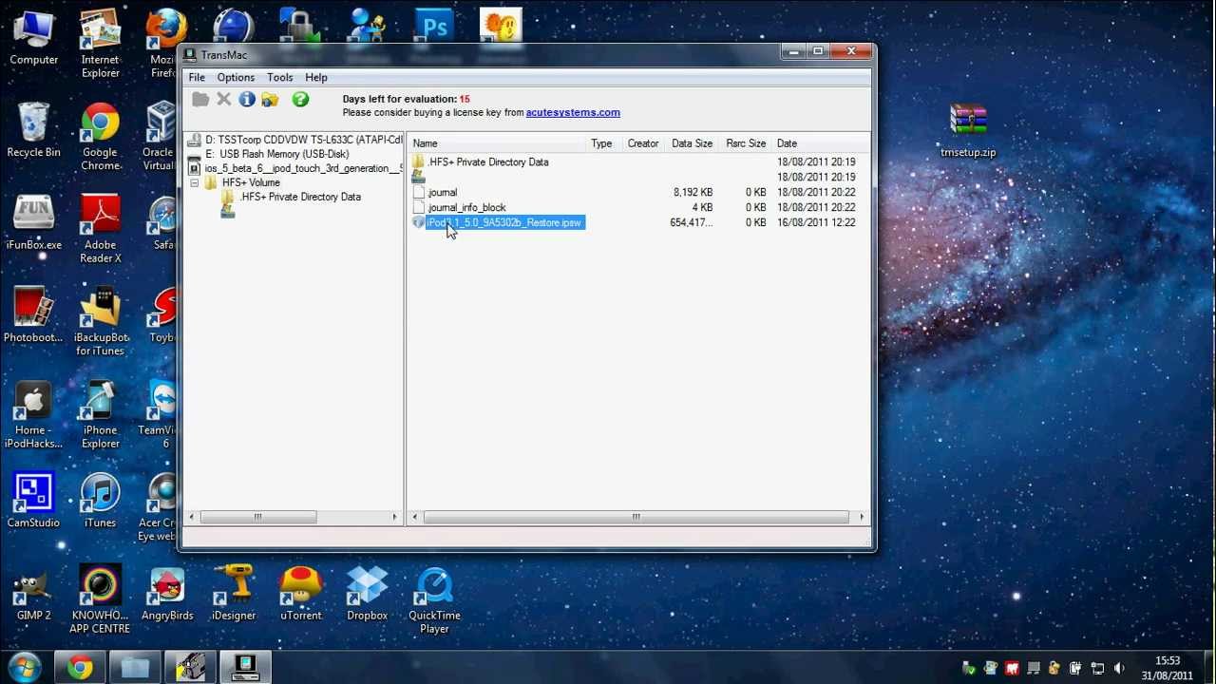Open the tmsetup.zip desktop icon
Viewport: 1216px width, 684px height.
point(968,128)
